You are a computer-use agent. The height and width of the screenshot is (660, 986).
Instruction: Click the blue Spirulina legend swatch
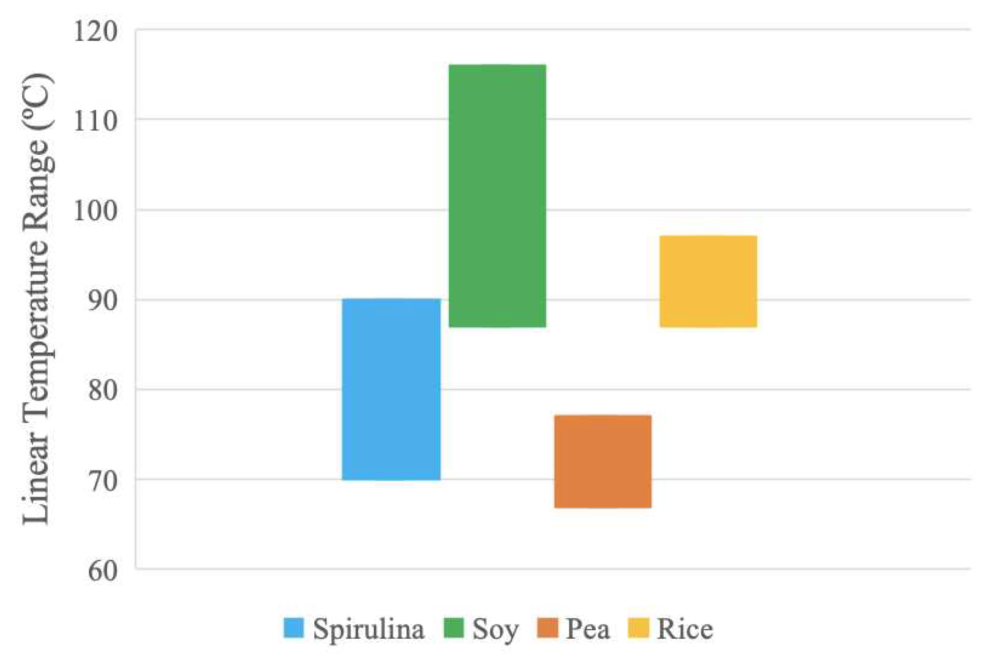[x=294, y=628]
